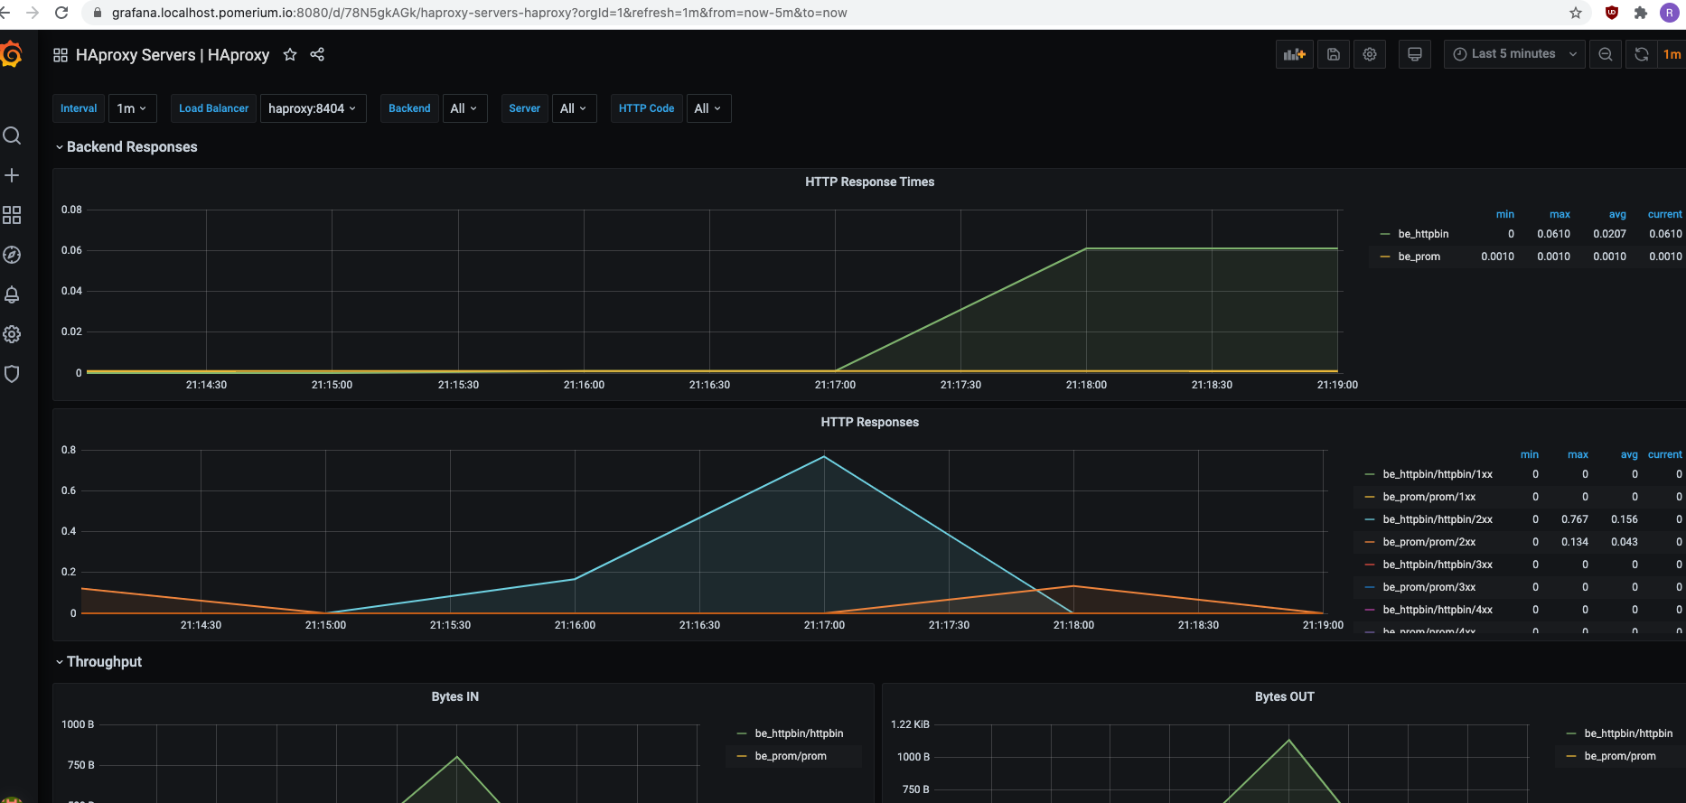
Task: Click the 1m refresh interval button
Action: point(1672,54)
